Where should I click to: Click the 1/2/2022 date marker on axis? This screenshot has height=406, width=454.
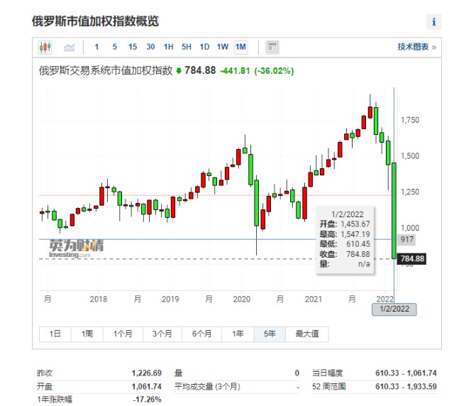click(394, 309)
